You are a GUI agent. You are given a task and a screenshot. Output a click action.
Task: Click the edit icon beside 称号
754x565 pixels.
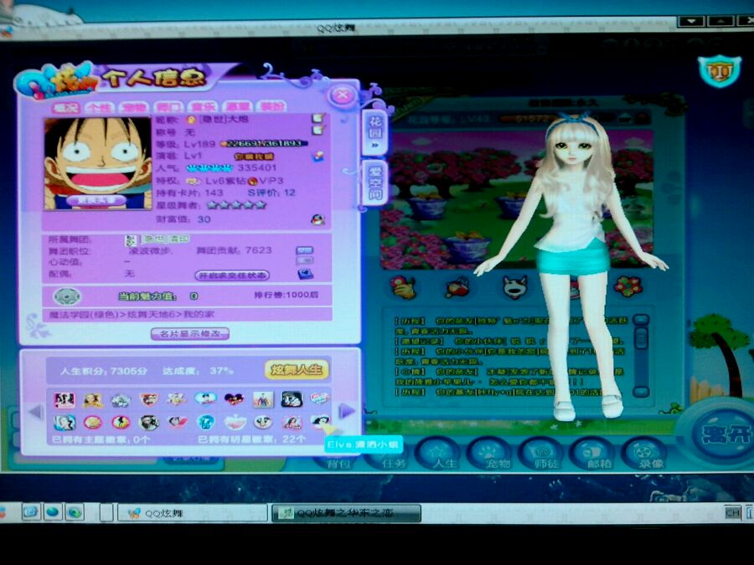click(x=318, y=130)
